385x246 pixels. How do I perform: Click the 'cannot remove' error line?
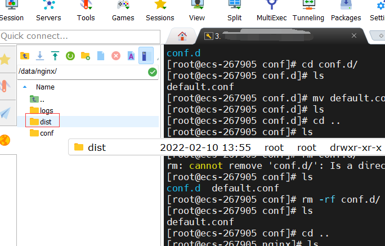point(275,166)
